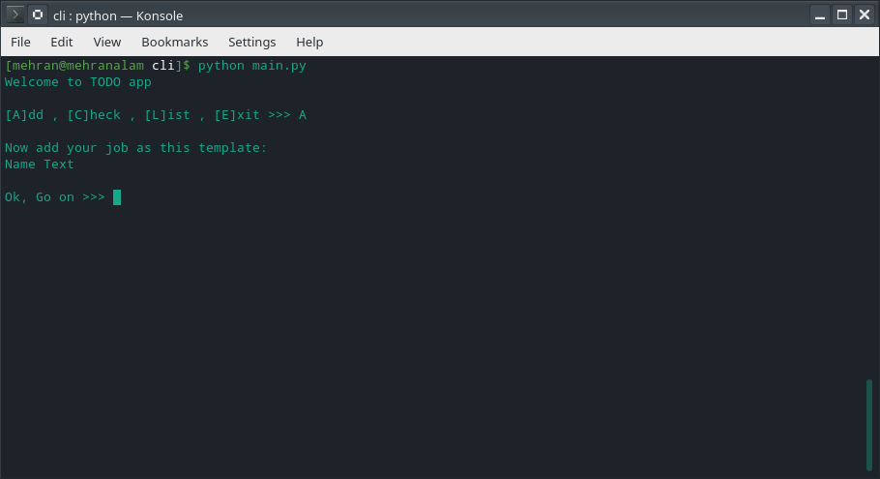Click the terminal vertical scrollbar handle
The image size is (880, 479).
click(x=869, y=425)
